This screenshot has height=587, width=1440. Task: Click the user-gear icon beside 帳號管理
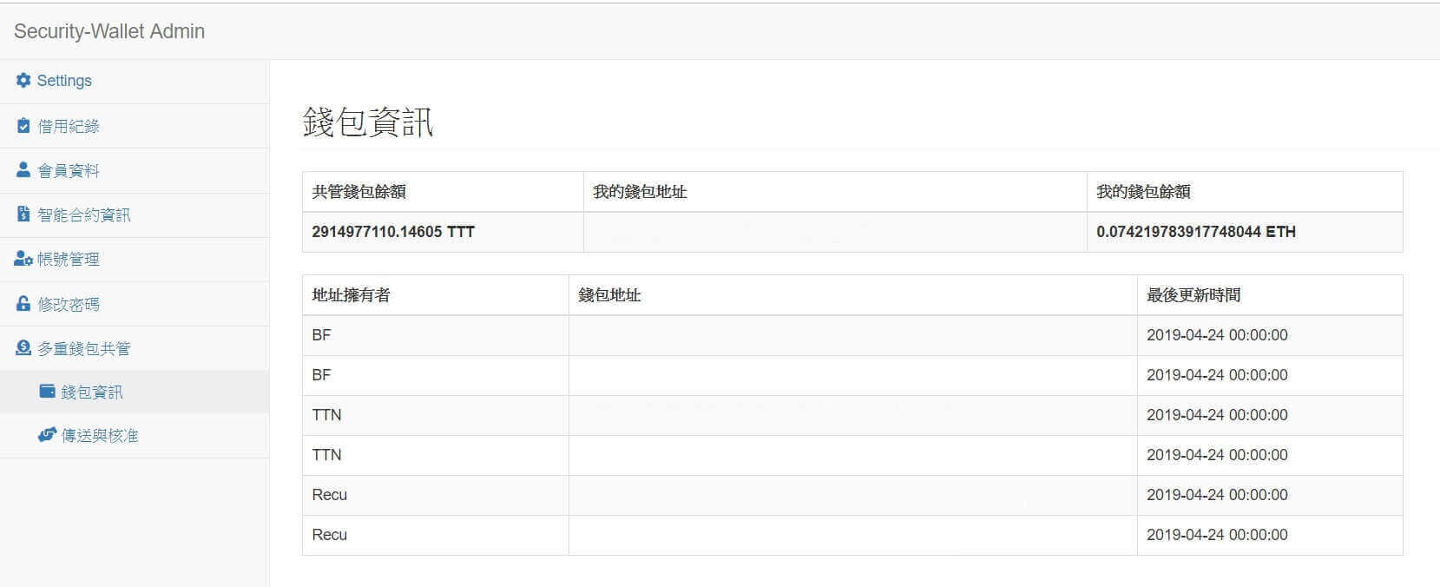click(x=23, y=260)
